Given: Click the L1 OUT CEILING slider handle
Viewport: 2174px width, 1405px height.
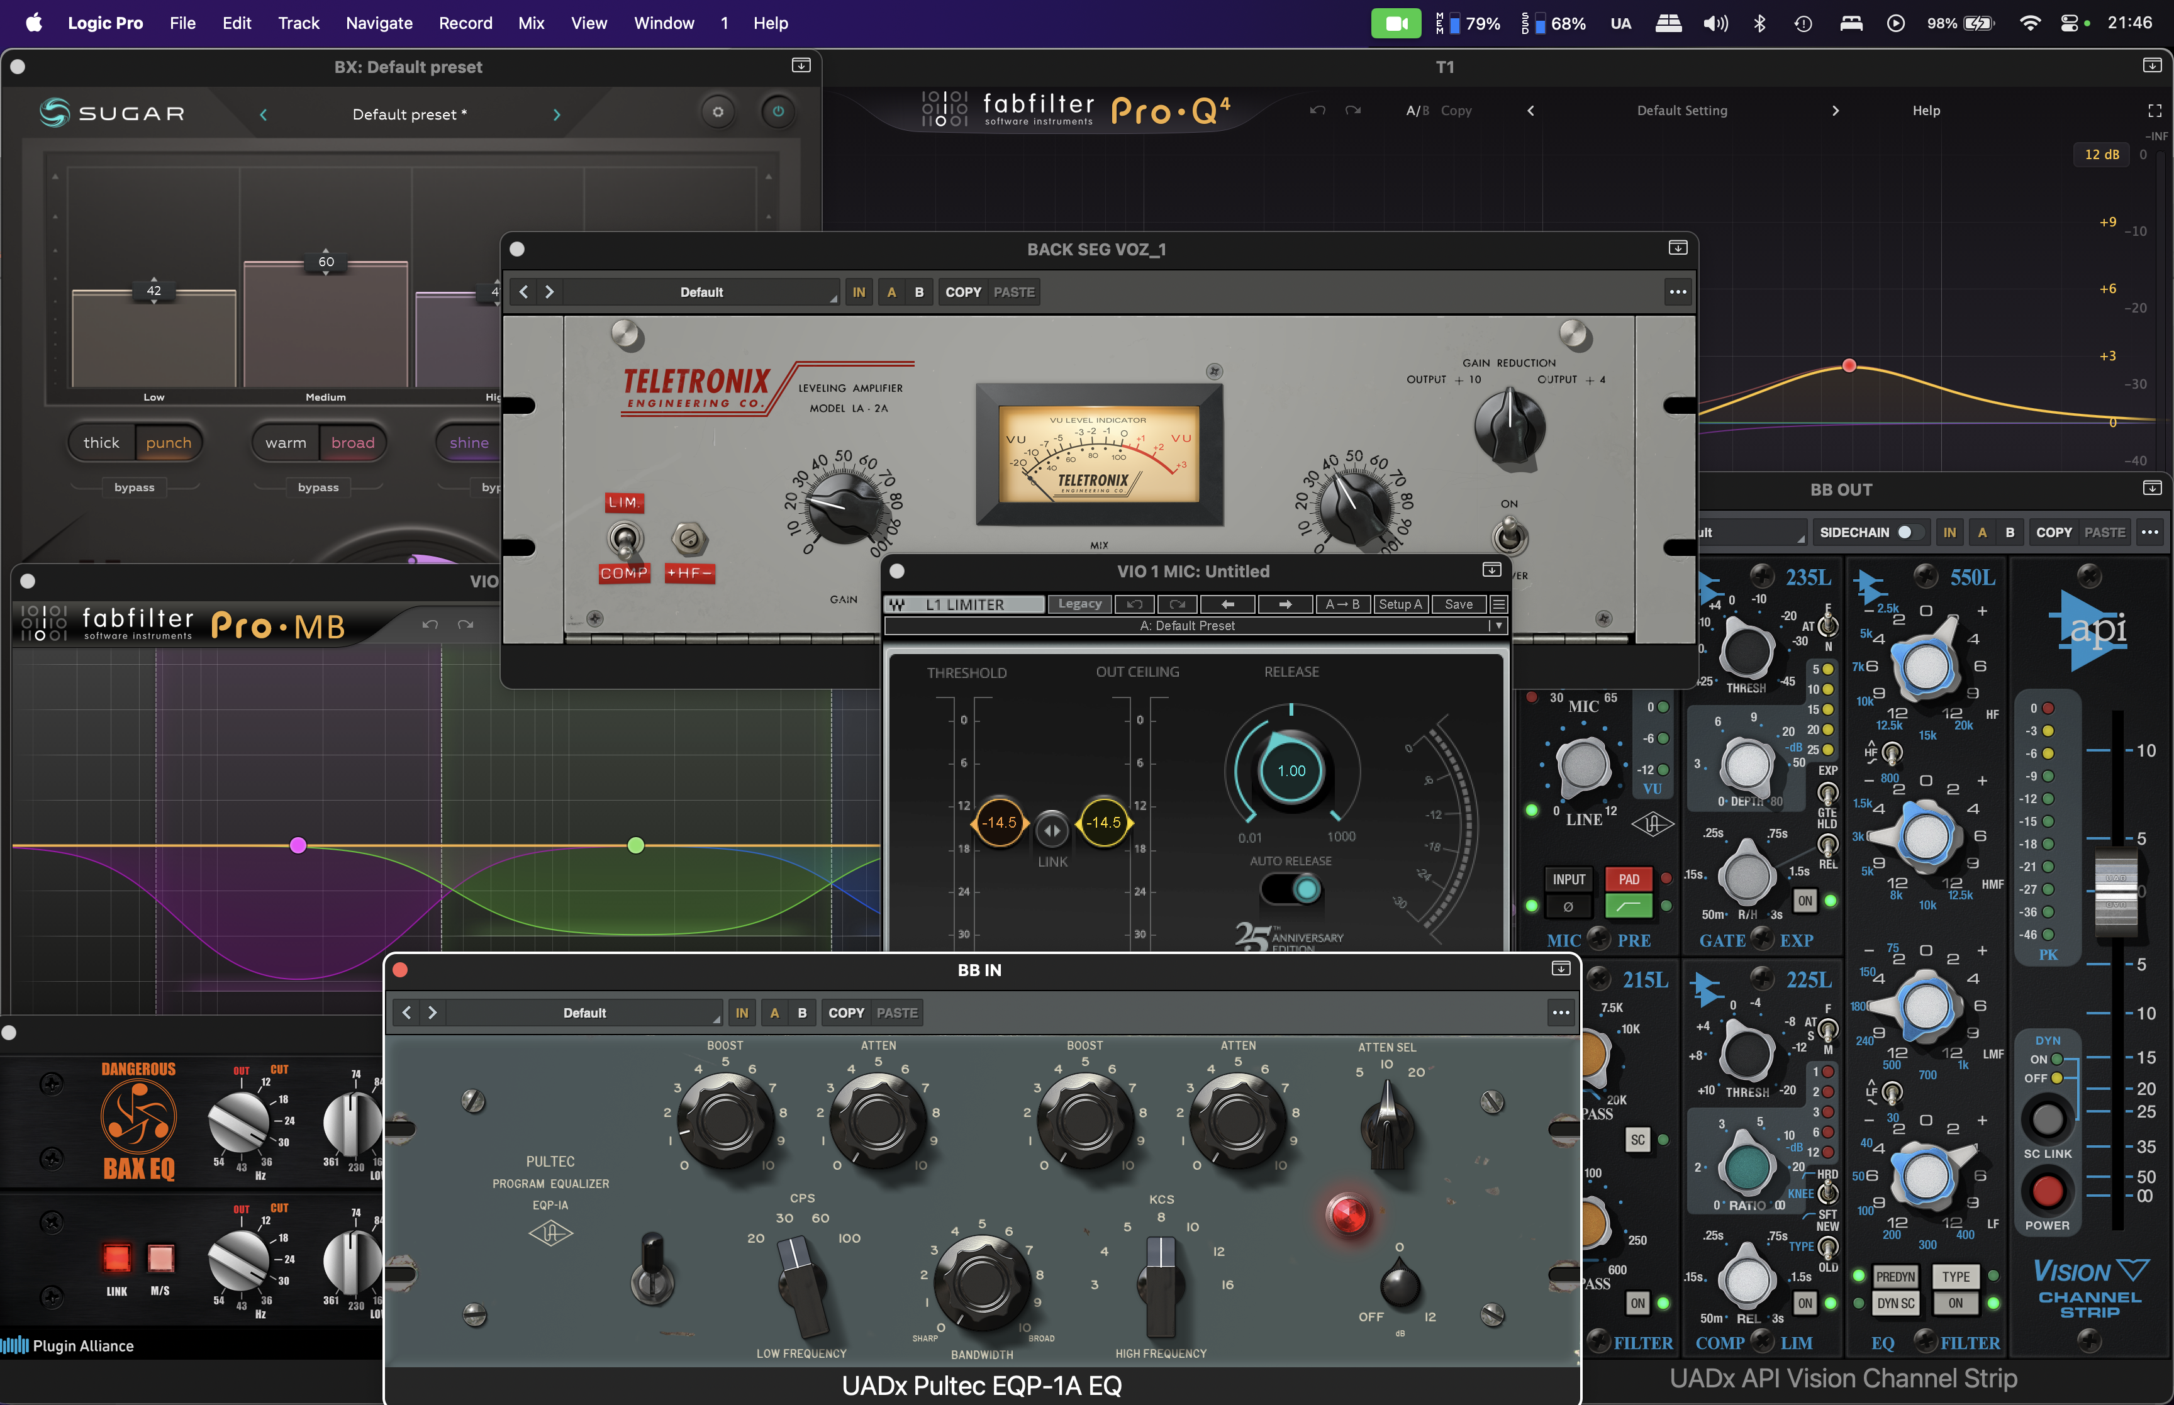Looking at the screenshot, I should (1104, 822).
